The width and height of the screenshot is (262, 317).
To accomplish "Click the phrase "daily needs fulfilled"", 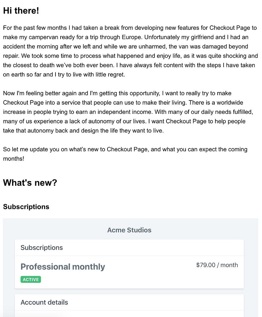I will tap(231, 112).
